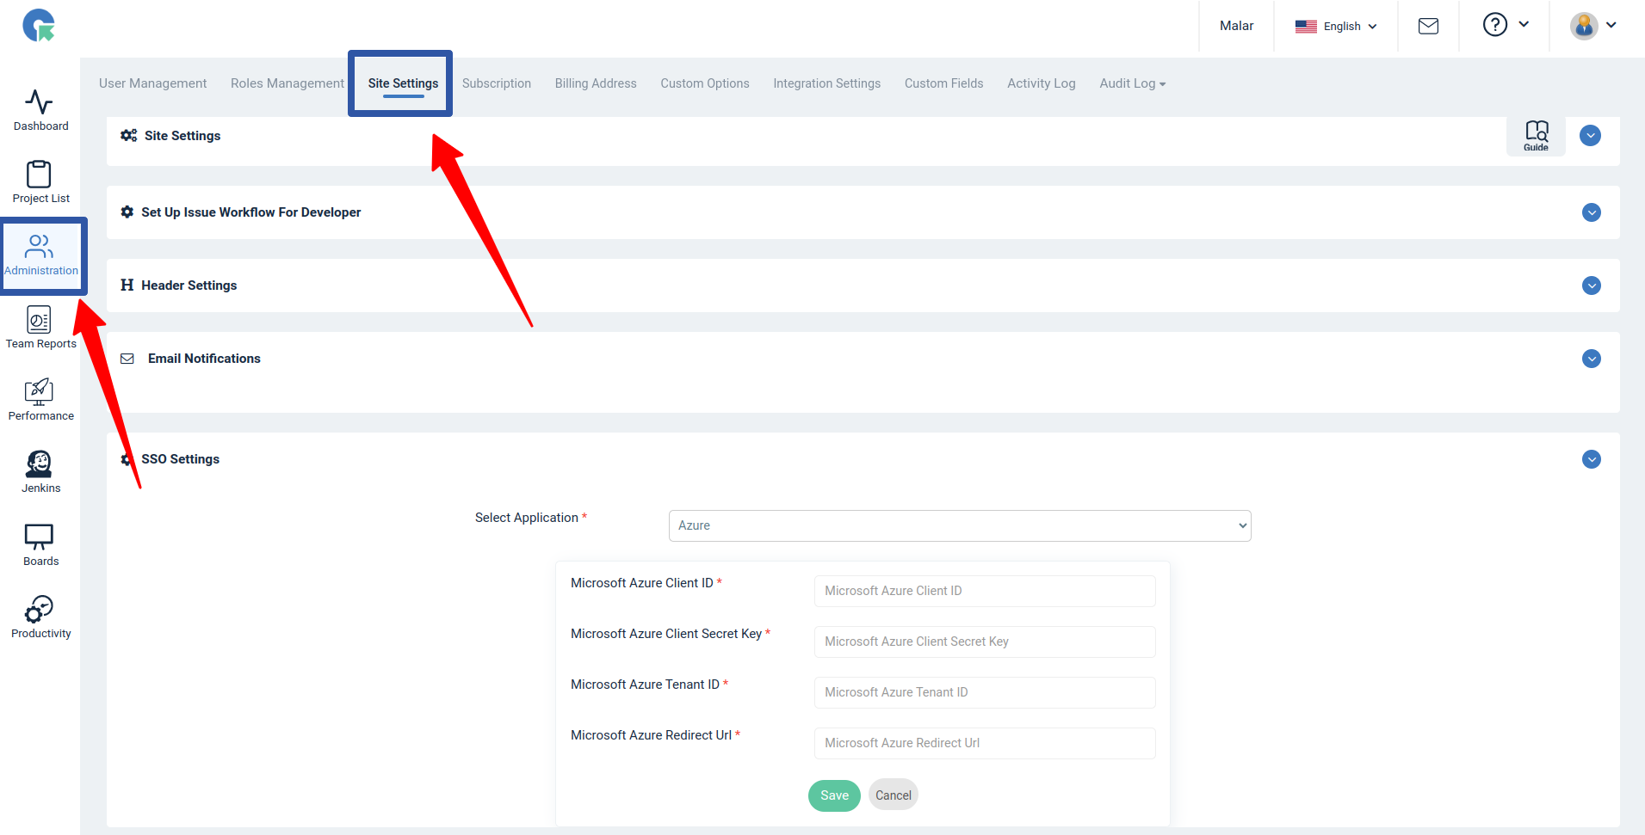Expand the Header Settings section chevron
Image resolution: width=1645 pixels, height=835 pixels.
click(x=1592, y=285)
